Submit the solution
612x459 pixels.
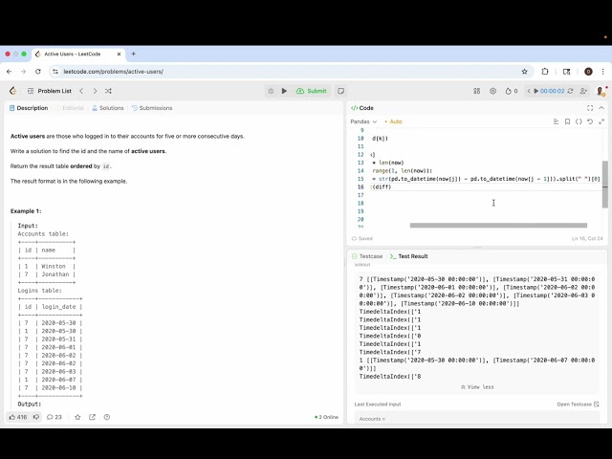[x=311, y=91]
